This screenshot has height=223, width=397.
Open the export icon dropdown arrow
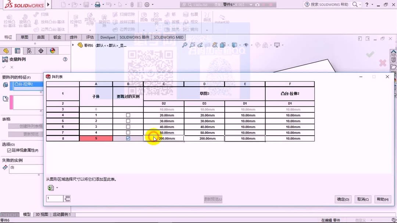pyautogui.click(x=57, y=188)
